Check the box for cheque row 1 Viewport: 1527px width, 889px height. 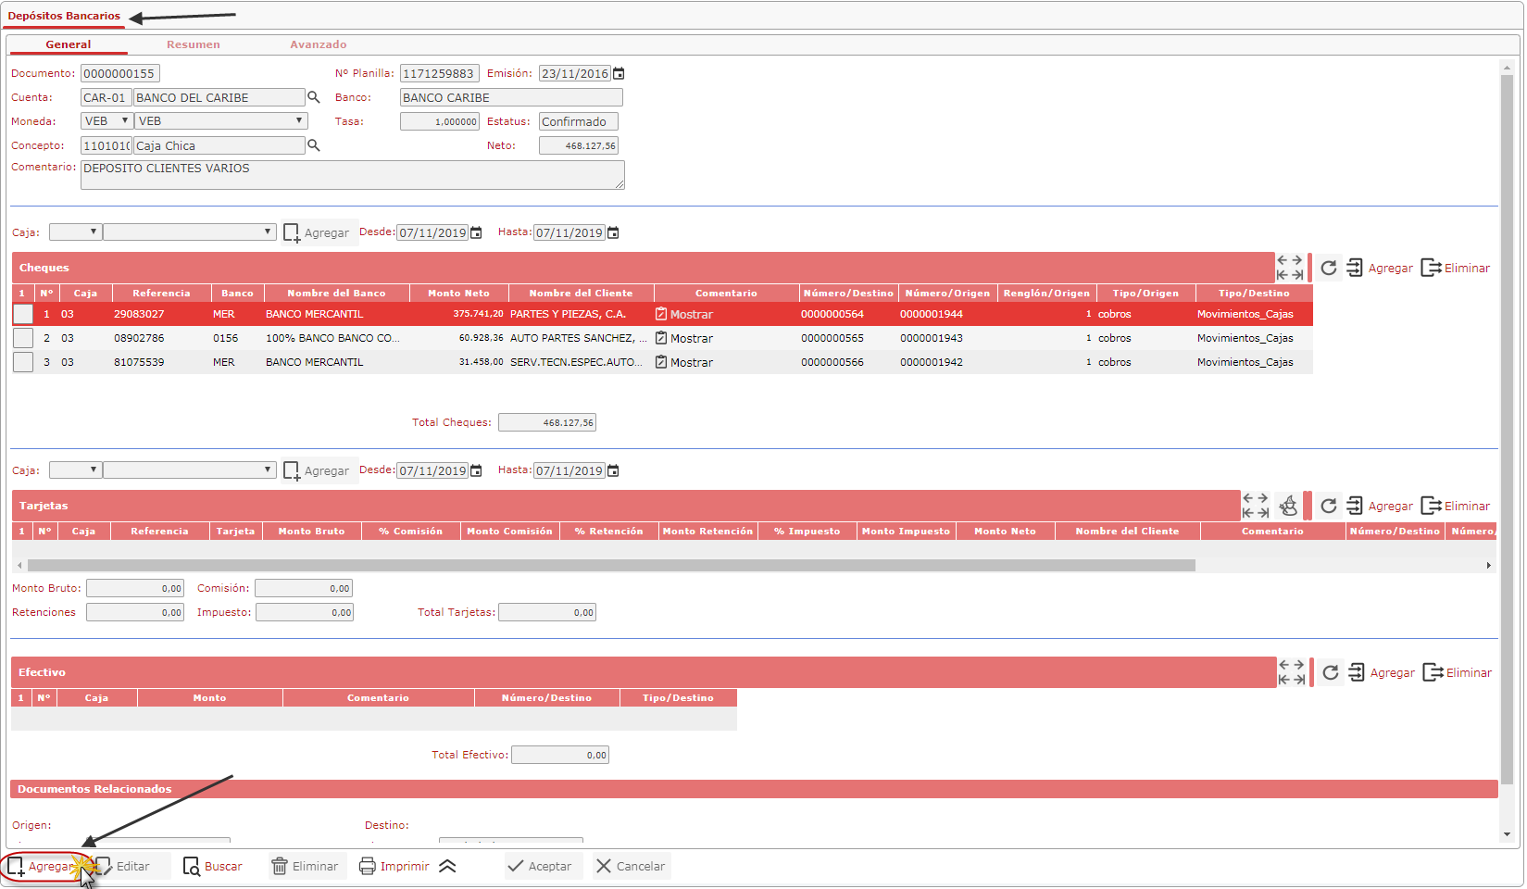tap(23, 314)
